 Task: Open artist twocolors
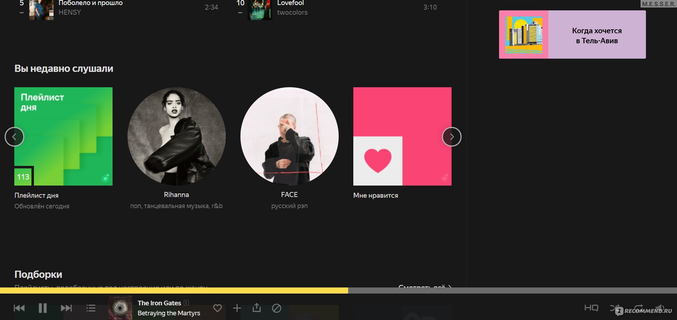[292, 12]
